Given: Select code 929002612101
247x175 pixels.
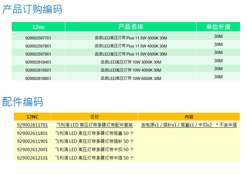Looking at the screenshot, I should [x=32, y=158].
